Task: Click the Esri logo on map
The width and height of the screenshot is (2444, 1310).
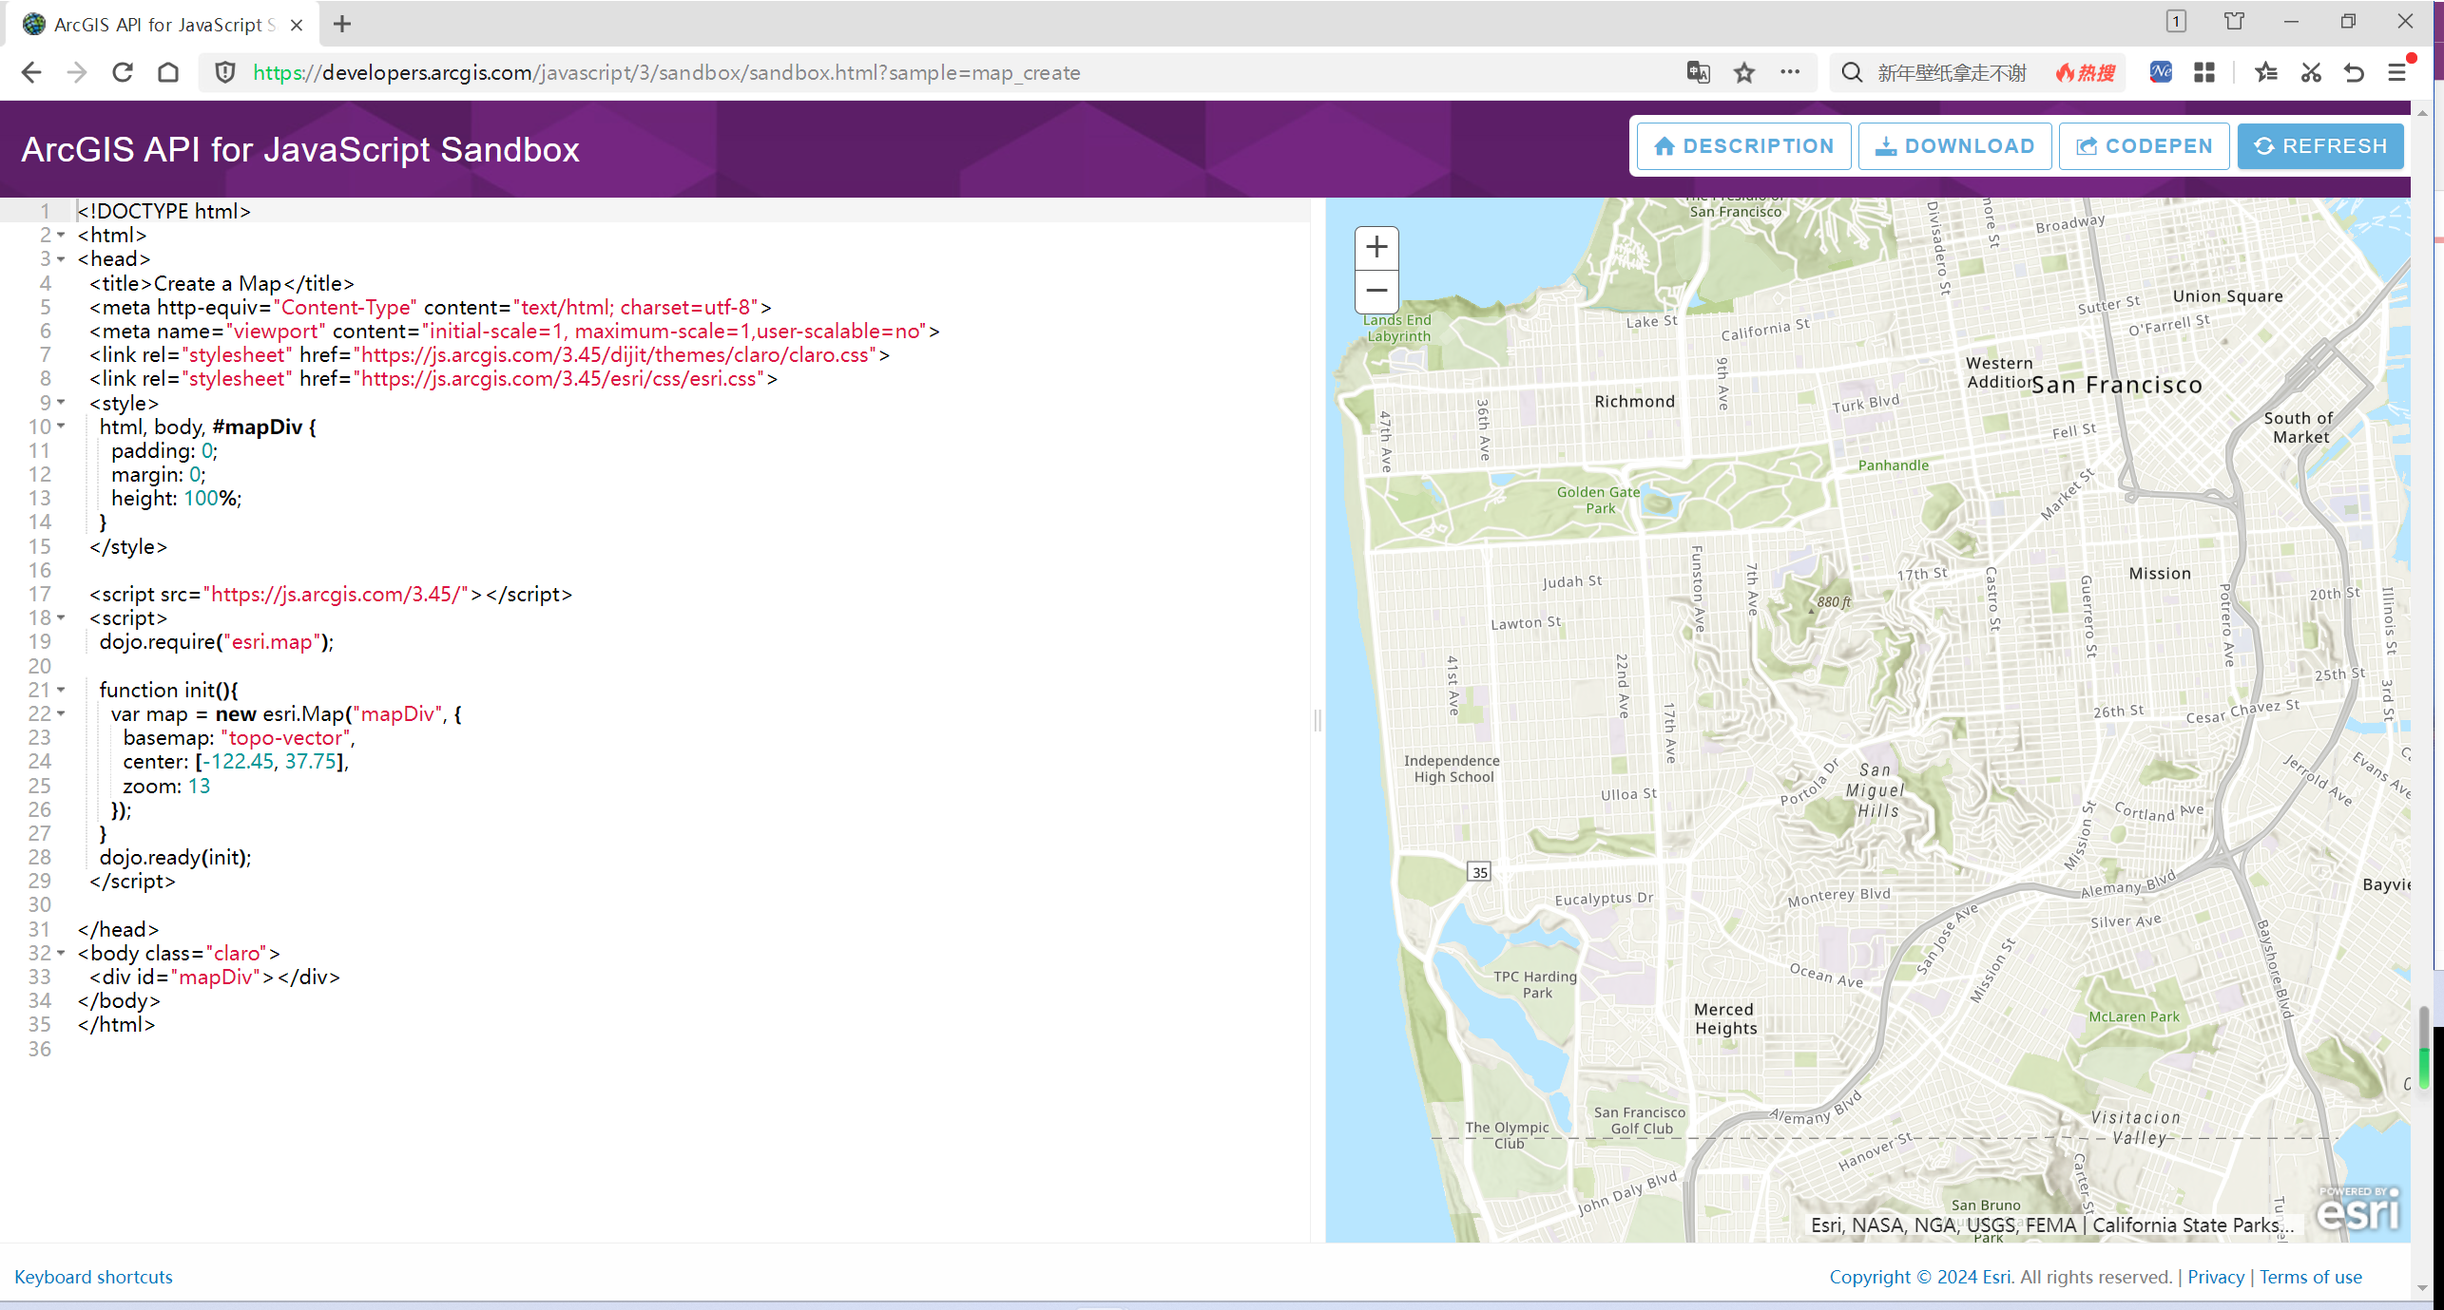Action: (x=2357, y=1208)
